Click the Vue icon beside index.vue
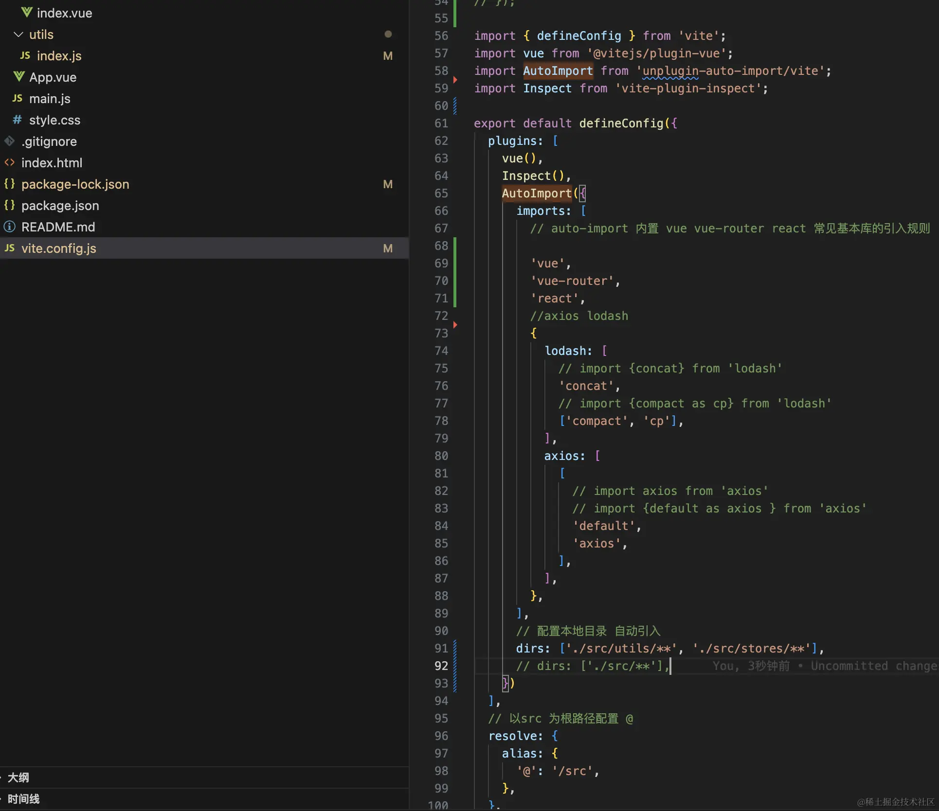The width and height of the screenshot is (939, 811). point(27,13)
